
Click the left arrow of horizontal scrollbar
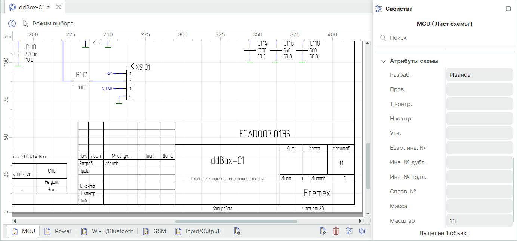pos(15,221)
